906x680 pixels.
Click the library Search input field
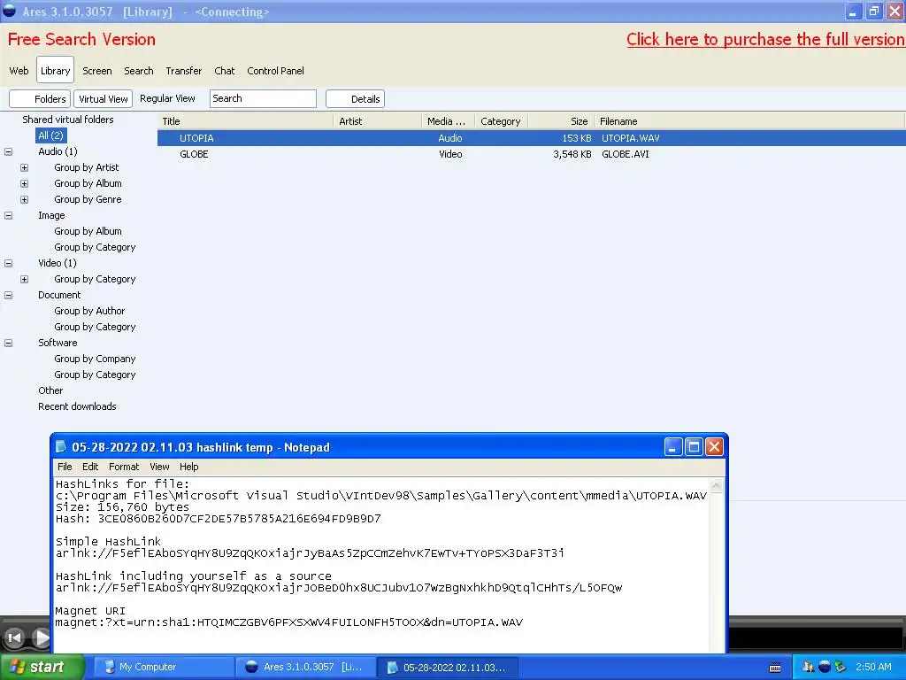(263, 98)
